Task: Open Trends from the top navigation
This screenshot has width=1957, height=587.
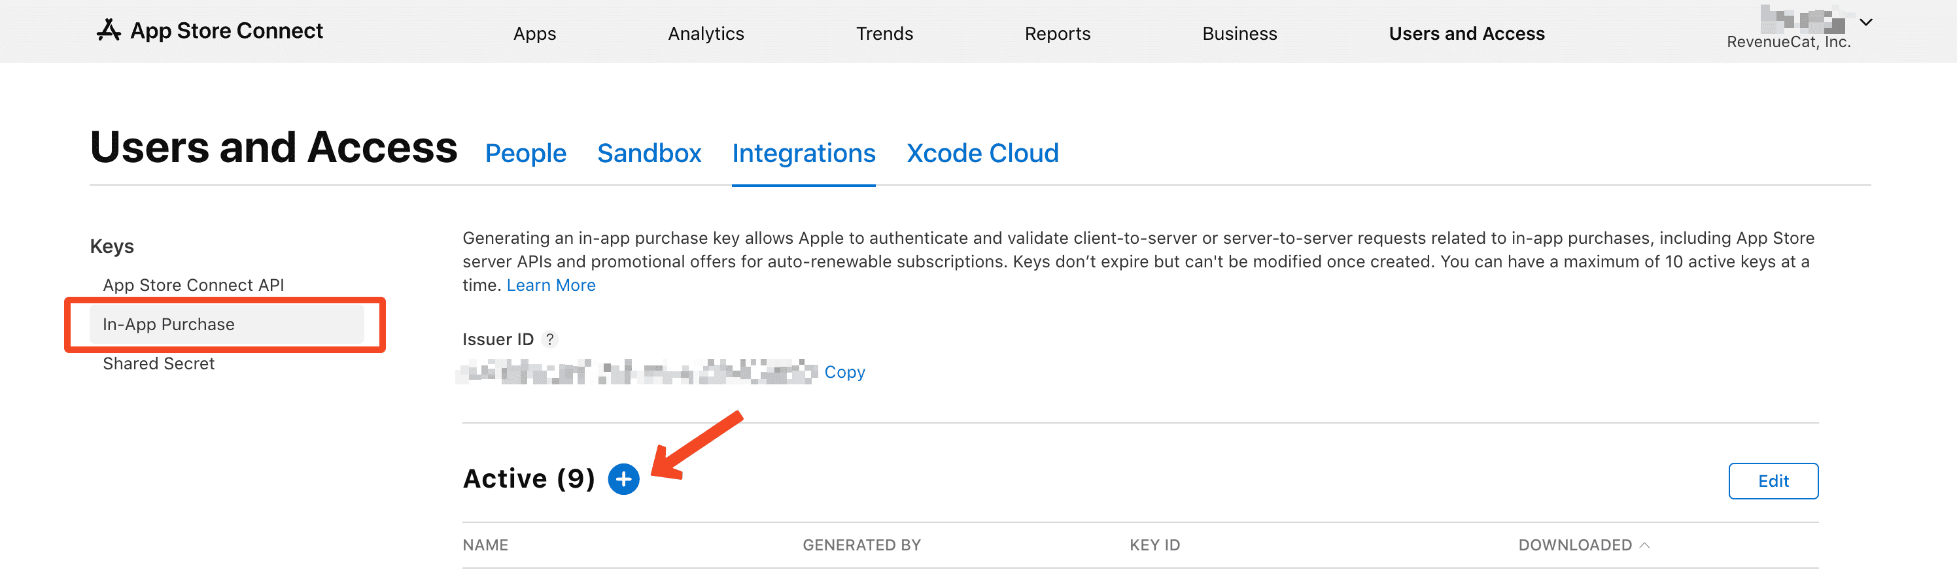Action: [884, 34]
